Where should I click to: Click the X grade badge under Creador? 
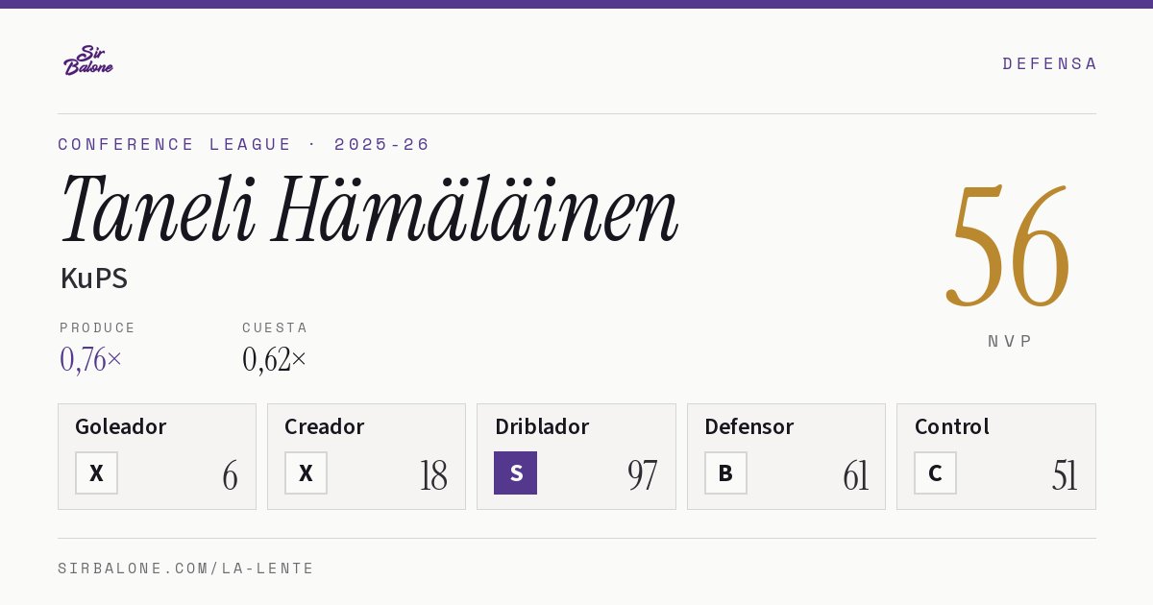pos(306,472)
